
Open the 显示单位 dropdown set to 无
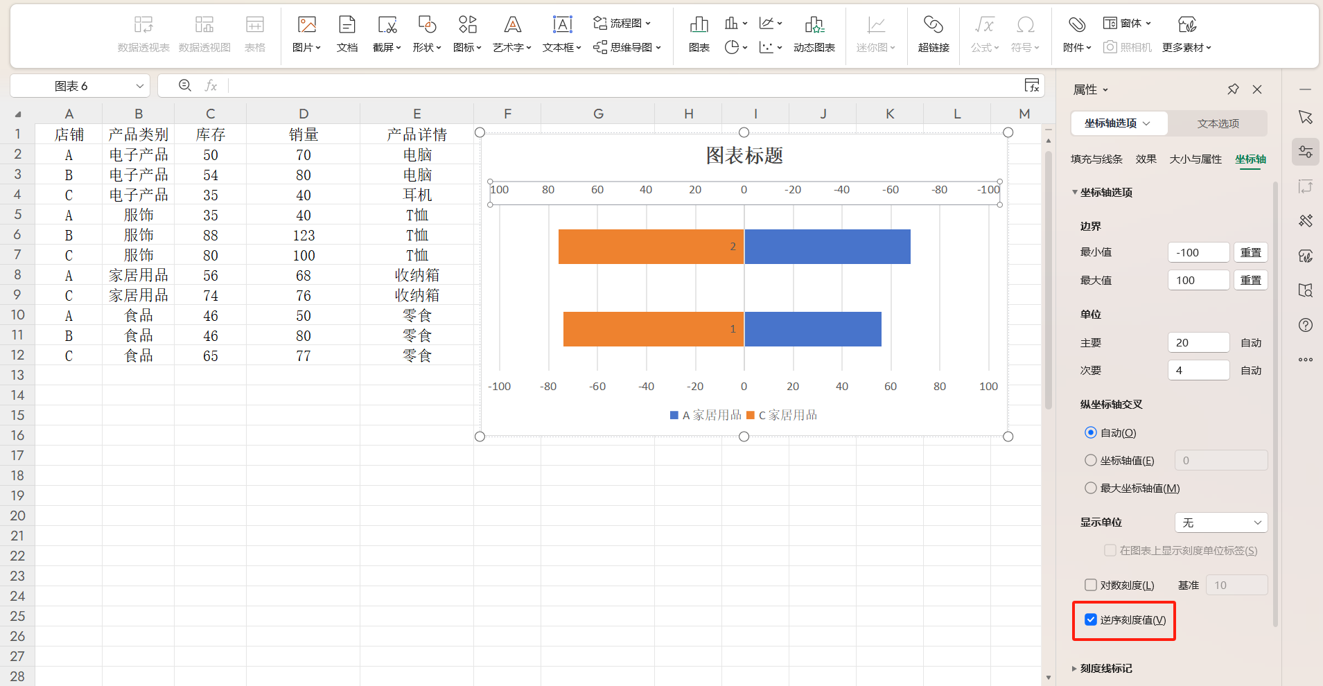[x=1221, y=522]
